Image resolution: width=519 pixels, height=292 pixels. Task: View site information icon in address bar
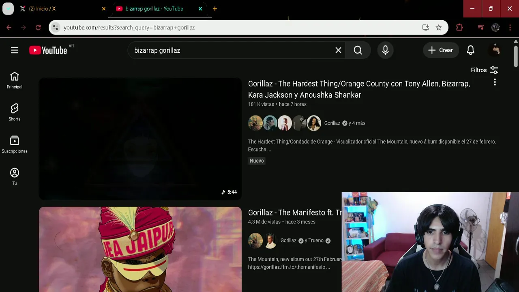pos(56,28)
